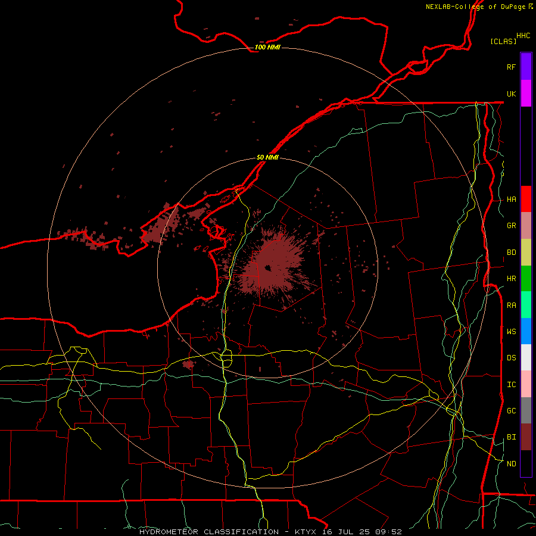Click the GC gray legend swatch

tap(526, 410)
